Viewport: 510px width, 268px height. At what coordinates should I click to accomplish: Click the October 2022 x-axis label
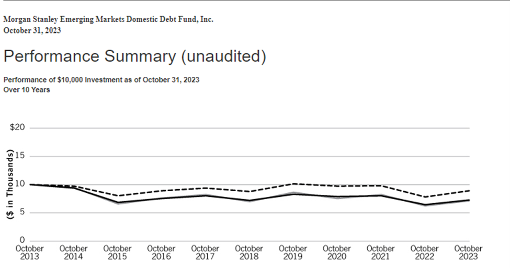[x=424, y=252]
